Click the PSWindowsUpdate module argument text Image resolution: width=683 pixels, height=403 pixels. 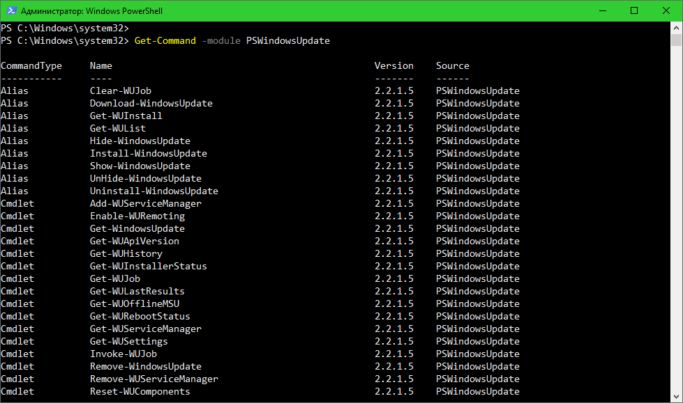click(287, 40)
